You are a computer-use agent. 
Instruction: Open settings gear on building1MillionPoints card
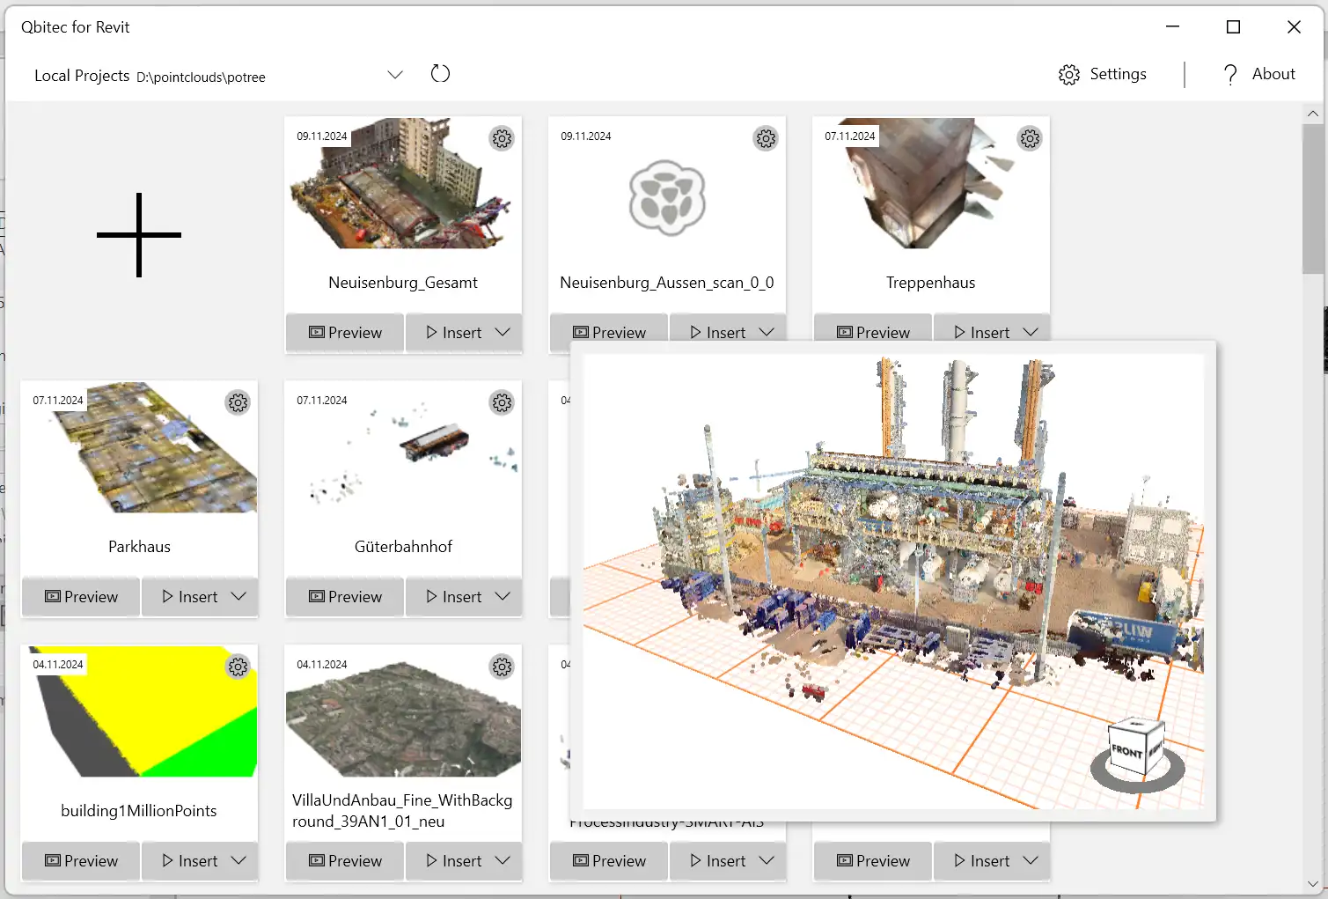click(238, 667)
